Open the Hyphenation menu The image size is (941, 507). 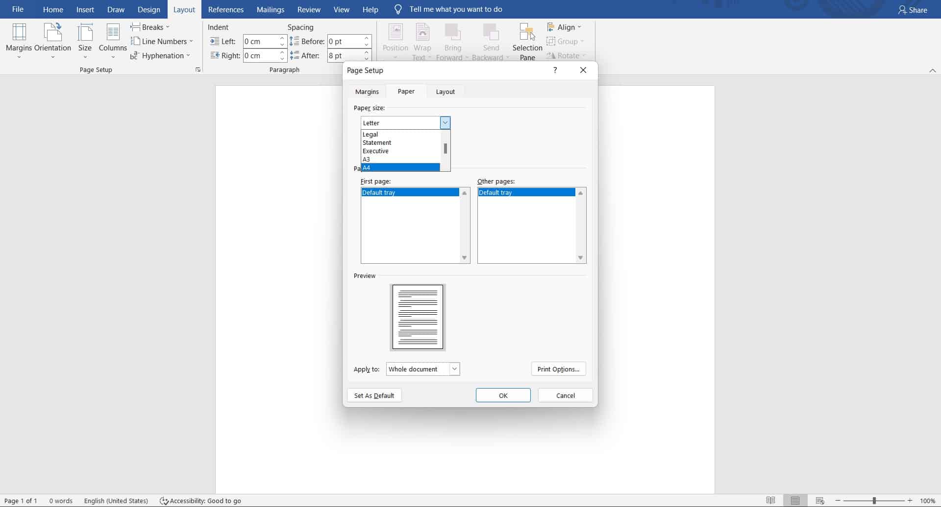click(160, 55)
